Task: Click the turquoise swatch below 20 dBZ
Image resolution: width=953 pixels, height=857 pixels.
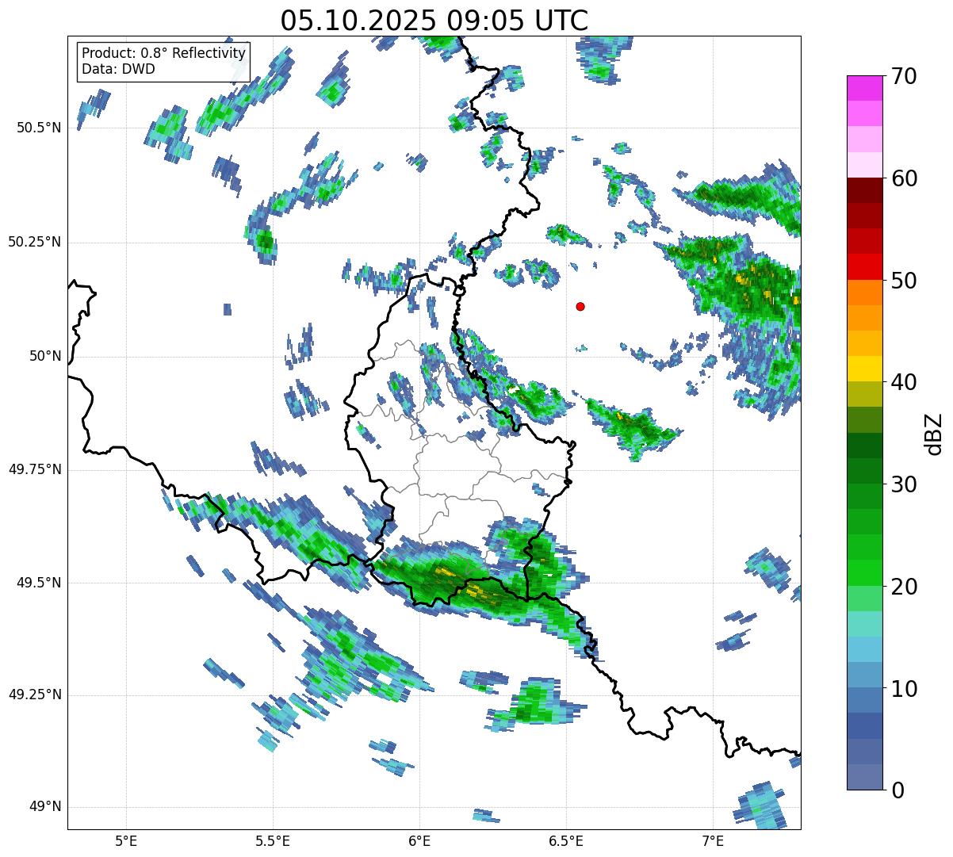Action: (x=865, y=624)
